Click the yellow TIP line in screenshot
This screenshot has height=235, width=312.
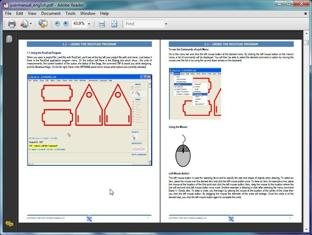(x=43, y=146)
